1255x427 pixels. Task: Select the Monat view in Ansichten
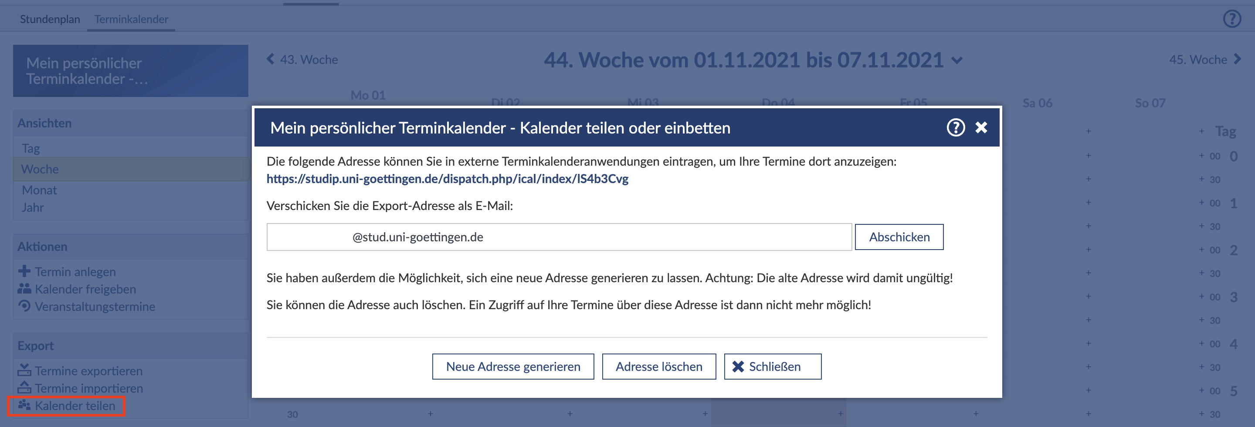pos(40,190)
